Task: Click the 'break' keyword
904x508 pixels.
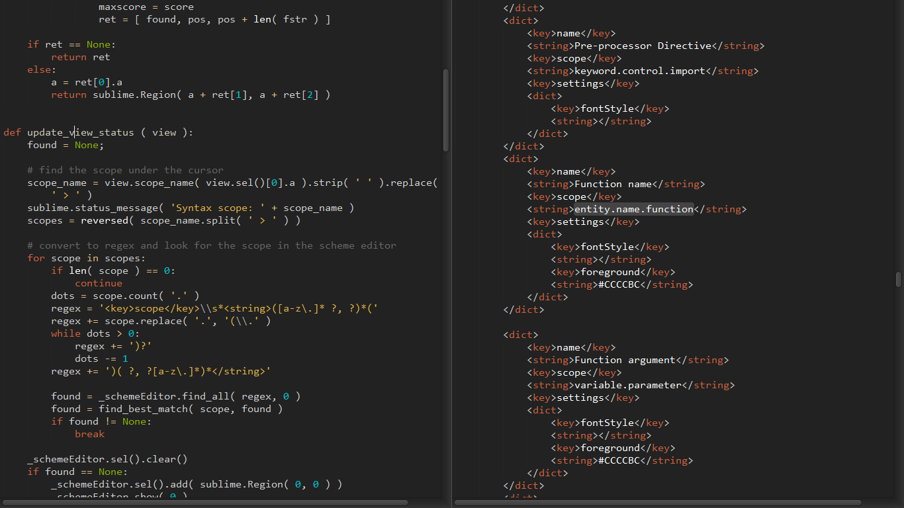Action: [x=89, y=435]
